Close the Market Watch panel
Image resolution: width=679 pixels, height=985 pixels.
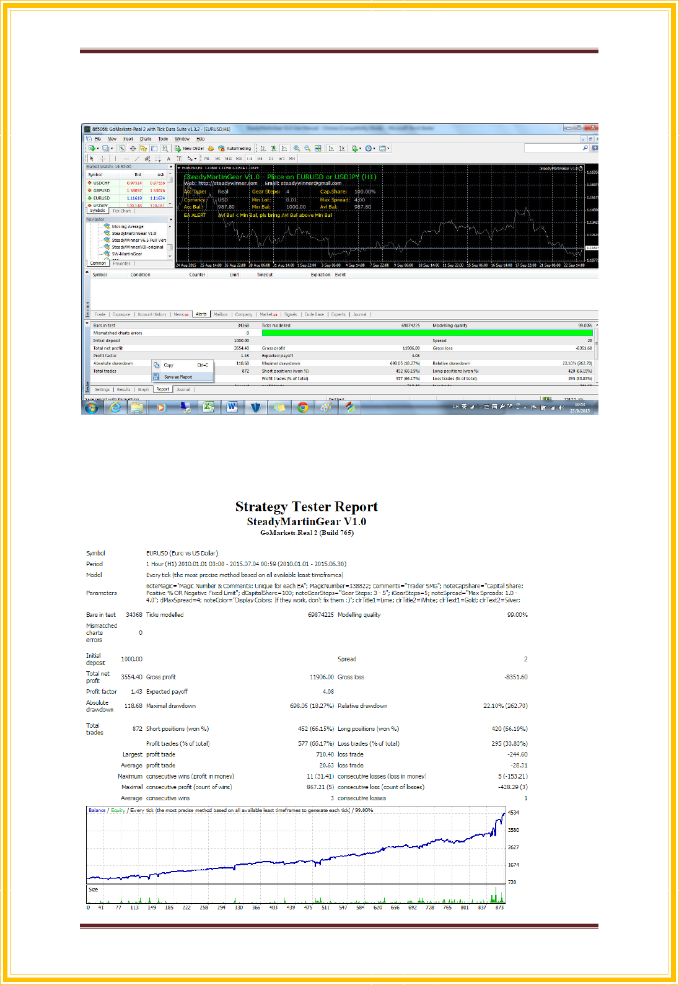[x=171, y=167]
